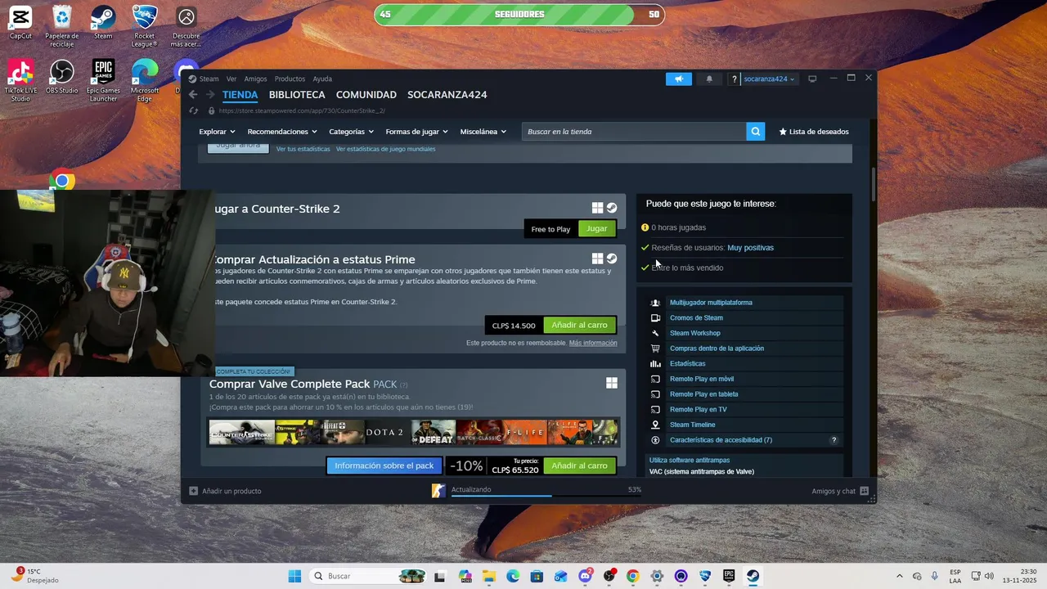
Task: Open CapCut from the desktop
Action: click(x=20, y=22)
